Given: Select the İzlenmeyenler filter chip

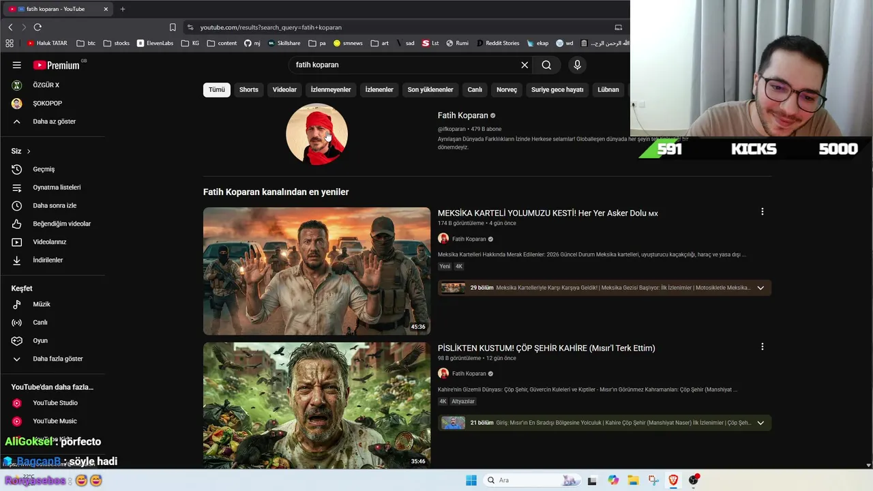Looking at the screenshot, I should click(x=331, y=89).
